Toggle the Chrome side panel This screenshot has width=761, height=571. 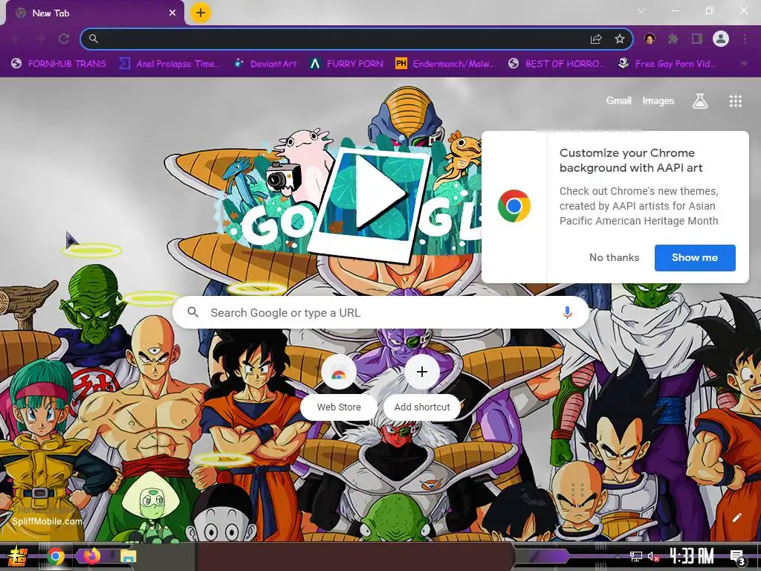(x=697, y=39)
